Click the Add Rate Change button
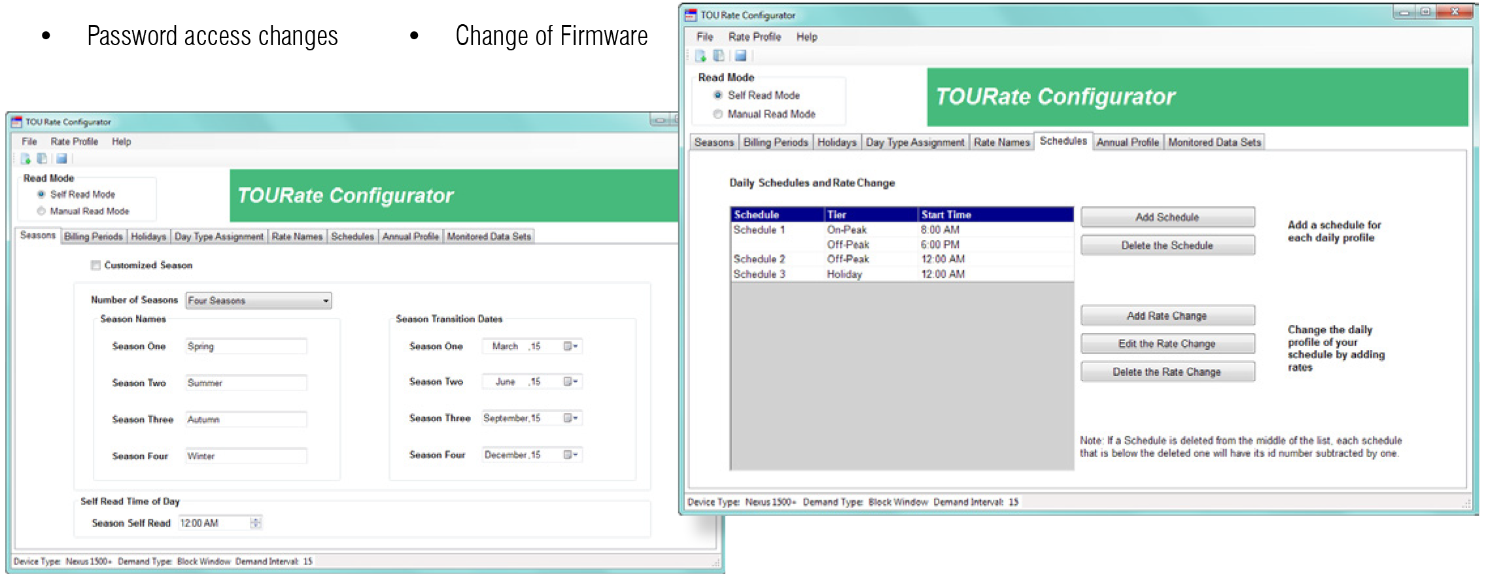 (1167, 316)
